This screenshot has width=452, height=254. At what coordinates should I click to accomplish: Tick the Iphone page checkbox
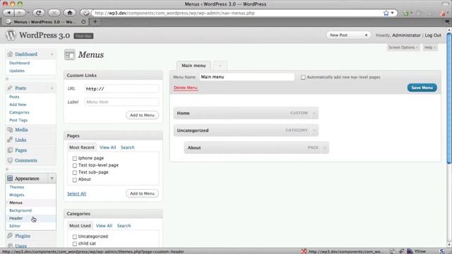pos(75,158)
